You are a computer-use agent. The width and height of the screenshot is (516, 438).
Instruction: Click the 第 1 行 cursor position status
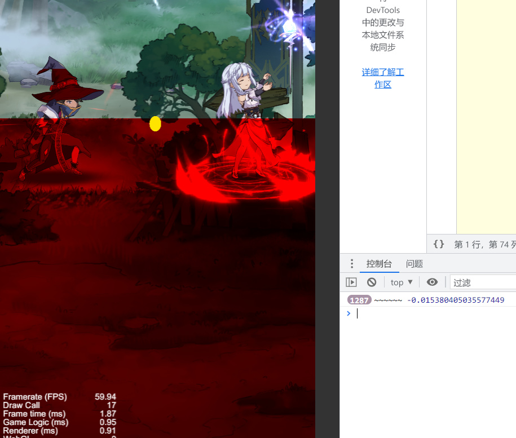485,244
